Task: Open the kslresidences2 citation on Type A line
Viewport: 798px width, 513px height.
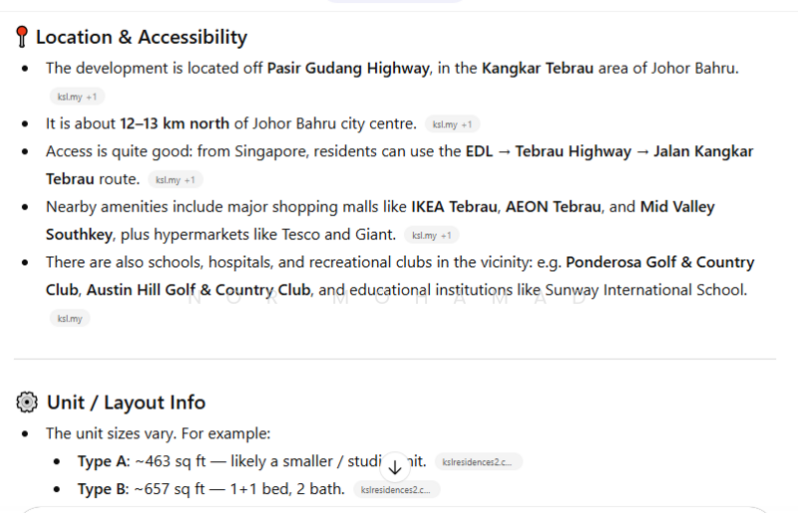Action: [x=478, y=462]
